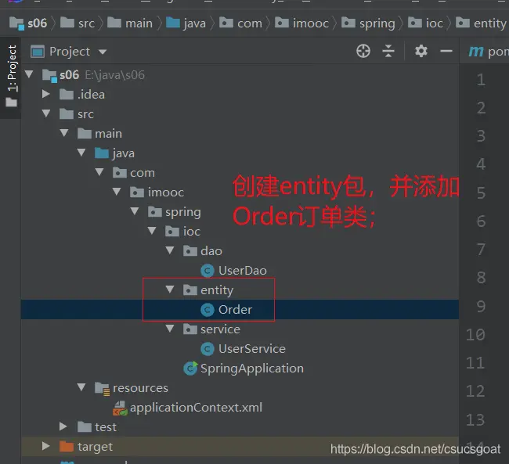509x464 pixels.
Task: Select the UserDao tree row text
Action: pyautogui.click(x=243, y=271)
